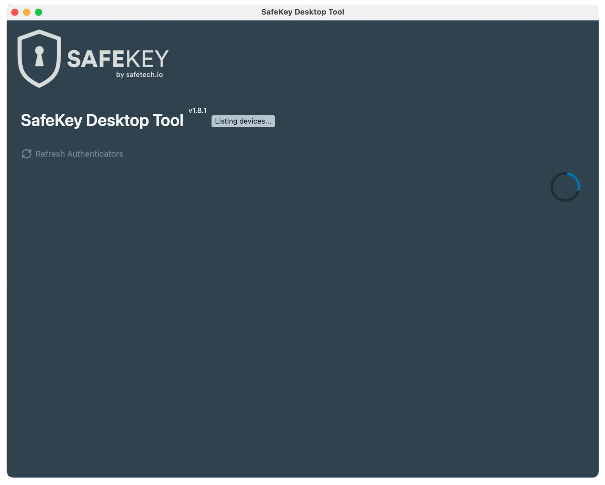Click the circular loading spinner
The height and width of the screenshot is (485, 605).
(565, 187)
